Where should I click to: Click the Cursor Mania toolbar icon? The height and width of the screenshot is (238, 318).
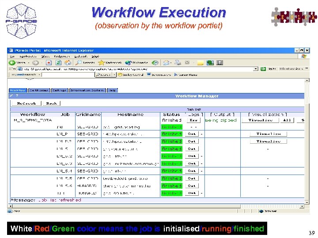[176, 74]
